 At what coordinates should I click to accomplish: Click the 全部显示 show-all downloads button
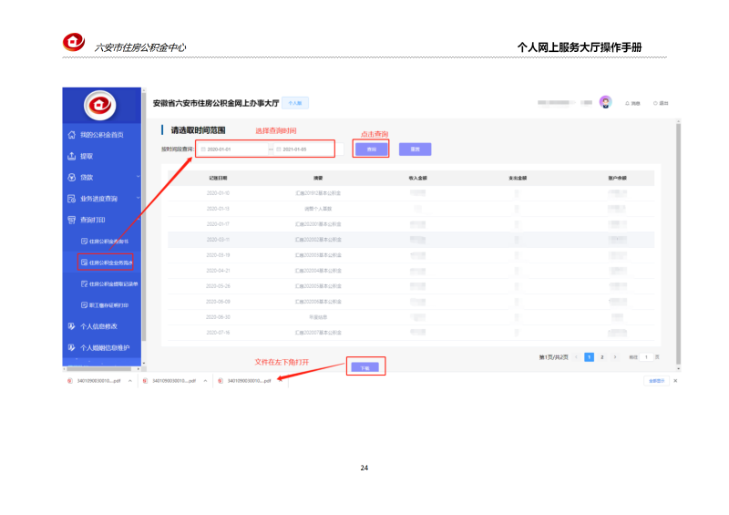[656, 381]
